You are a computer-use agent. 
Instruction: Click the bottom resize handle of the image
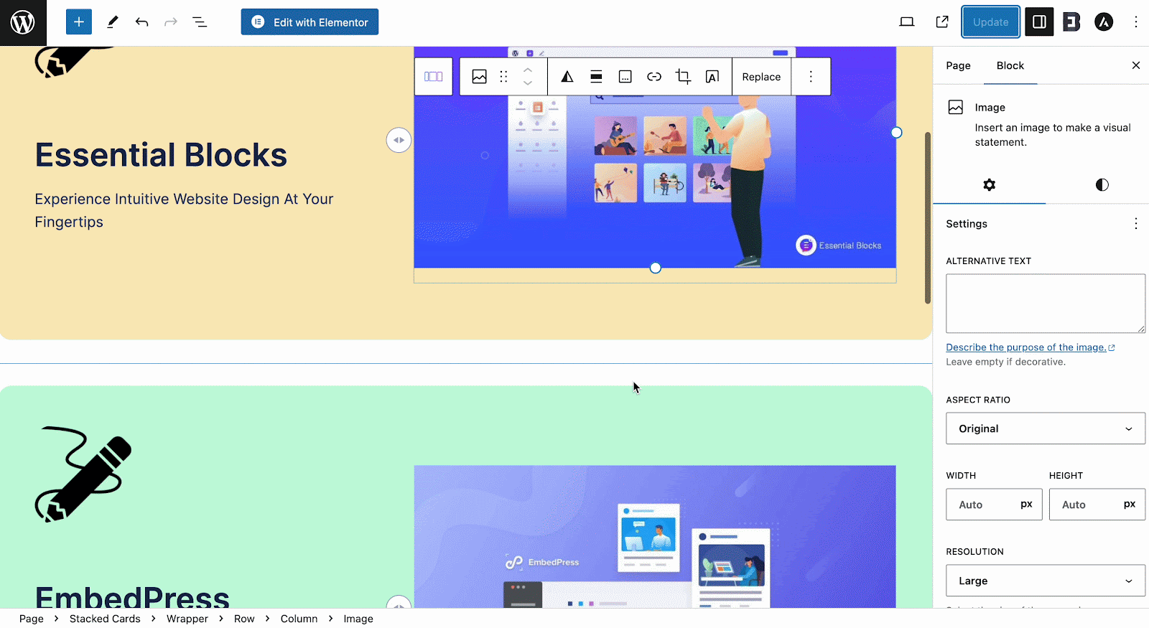(655, 268)
